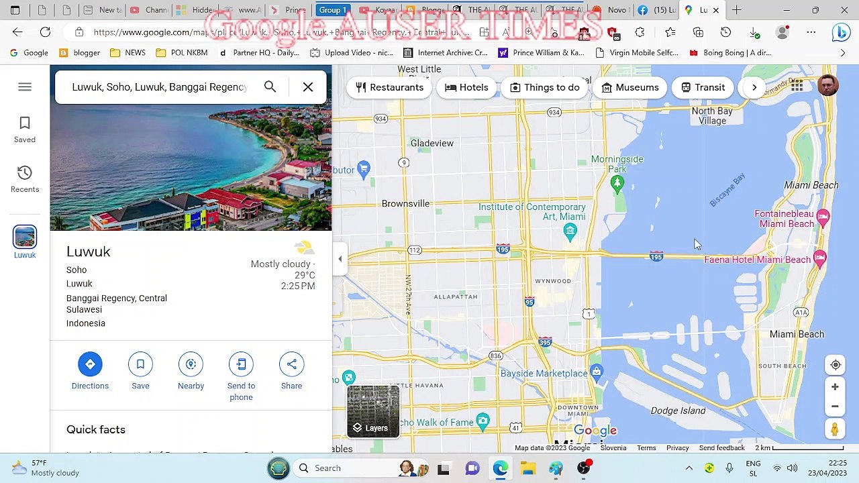Filter map by Museums chip

coord(630,87)
